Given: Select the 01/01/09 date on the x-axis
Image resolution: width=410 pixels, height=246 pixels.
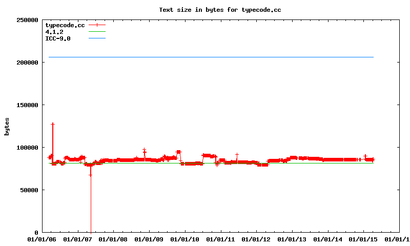Looking at the screenshot, I should click(x=149, y=239).
